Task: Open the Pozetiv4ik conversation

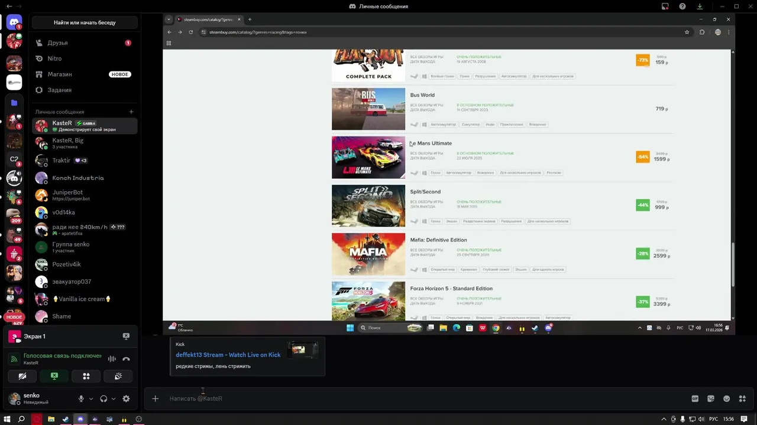Action: click(85, 264)
